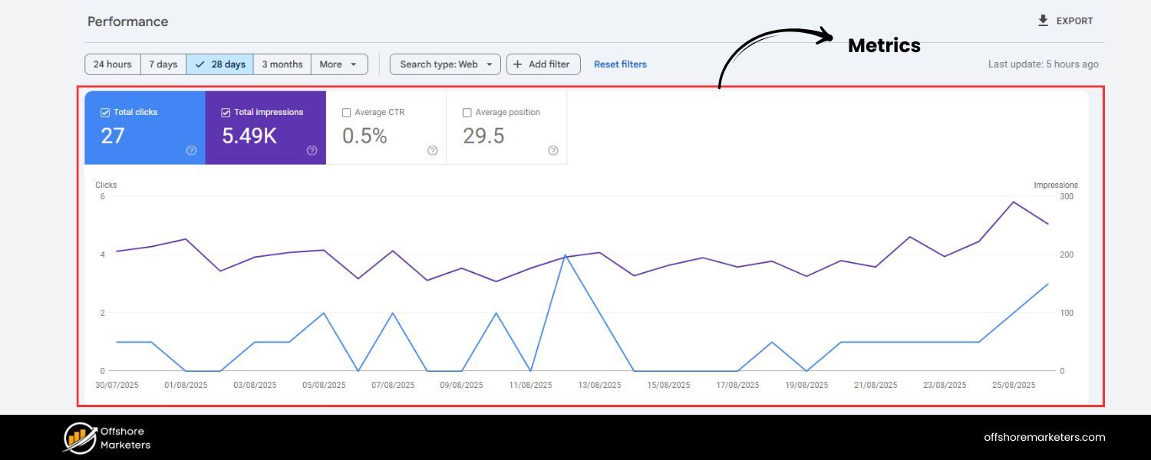The height and width of the screenshot is (460, 1151).
Task: Open the Total clicks help icon
Action: click(x=192, y=151)
